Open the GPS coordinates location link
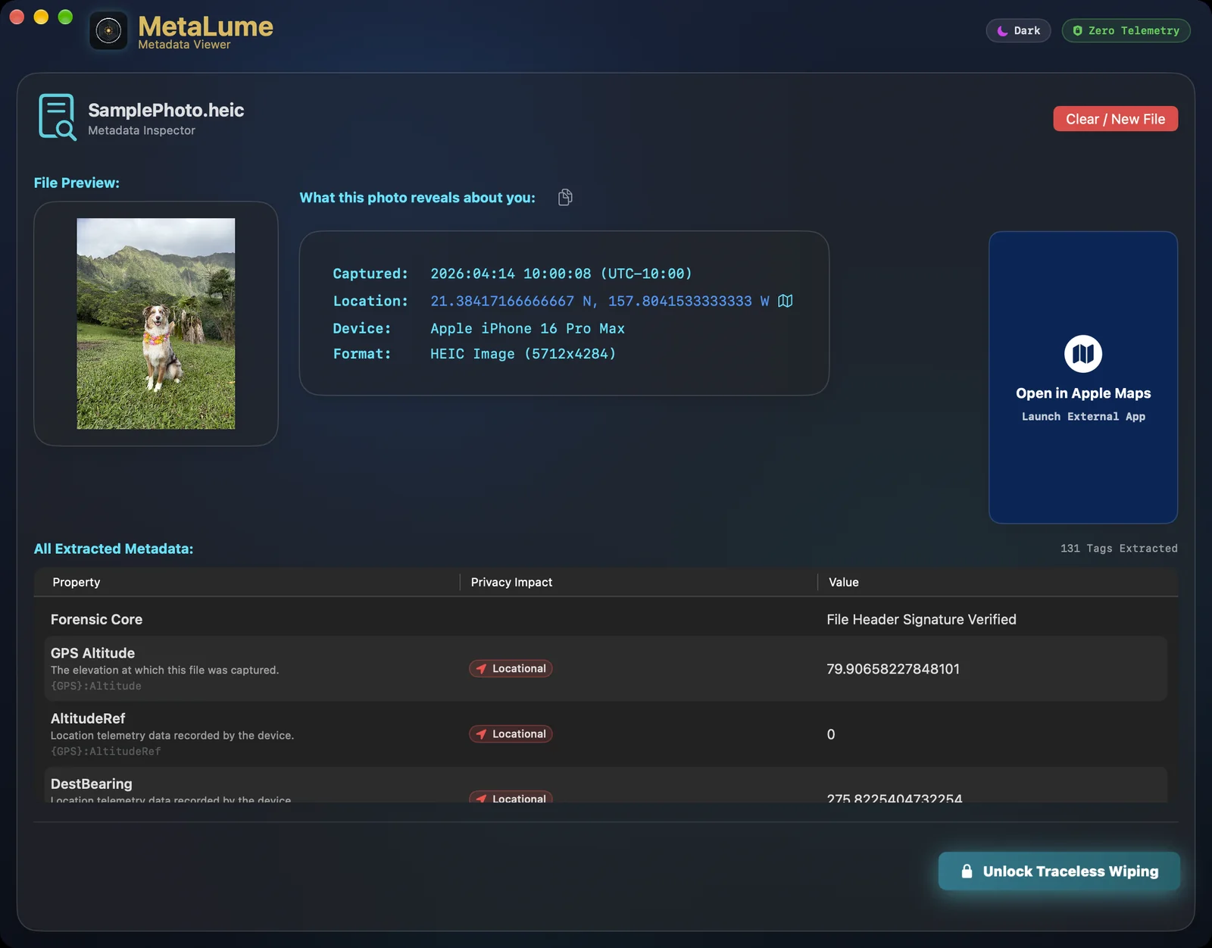 tap(599, 301)
